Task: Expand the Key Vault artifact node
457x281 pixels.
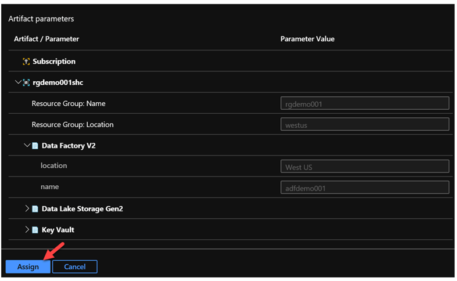Action: 27,230
